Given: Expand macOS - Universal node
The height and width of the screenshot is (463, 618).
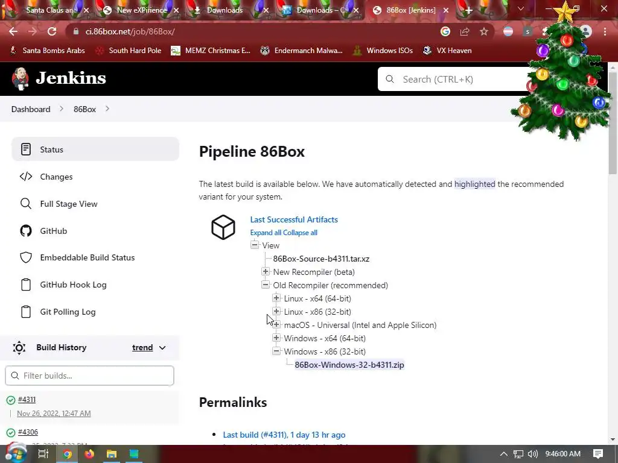Looking at the screenshot, I should click(x=276, y=325).
